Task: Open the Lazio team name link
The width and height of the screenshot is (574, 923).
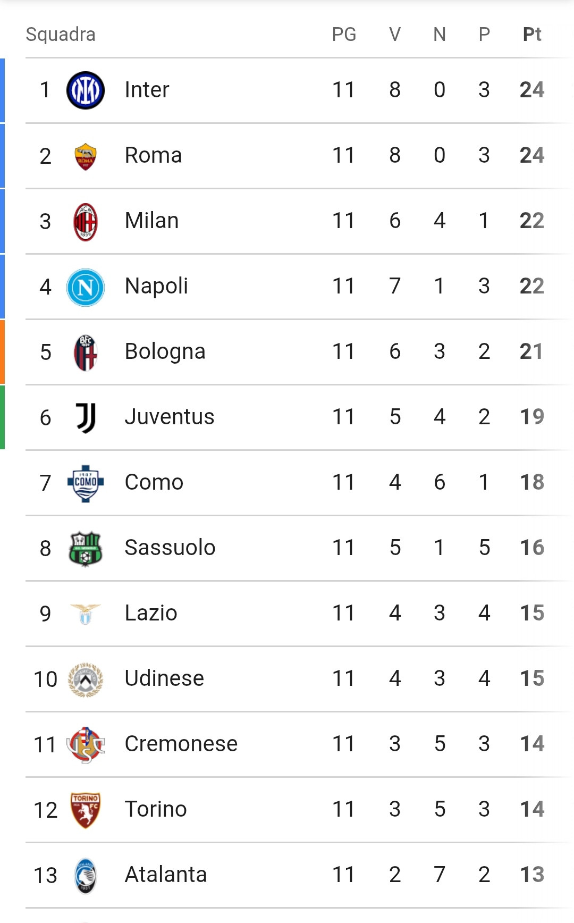Action: (151, 613)
